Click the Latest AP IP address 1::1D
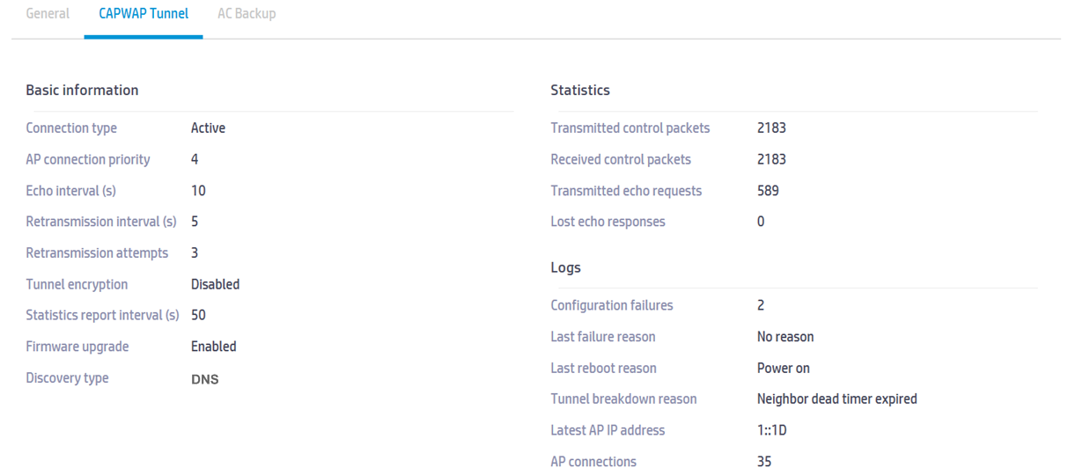The image size is (1068, 475). pyautogui.click(x=771, y=430)
